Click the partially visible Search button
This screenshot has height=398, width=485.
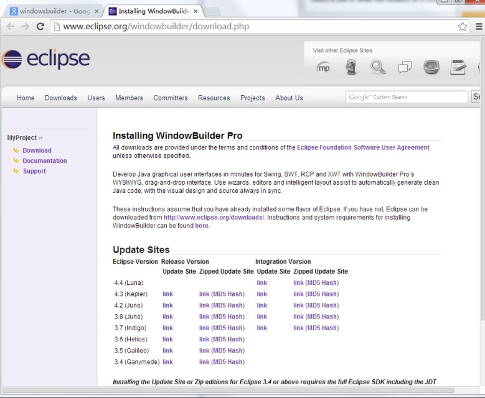pos(476,97)
